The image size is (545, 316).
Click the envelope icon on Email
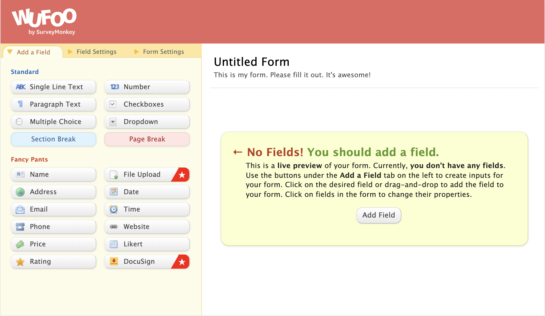click(x=20, y=209)
